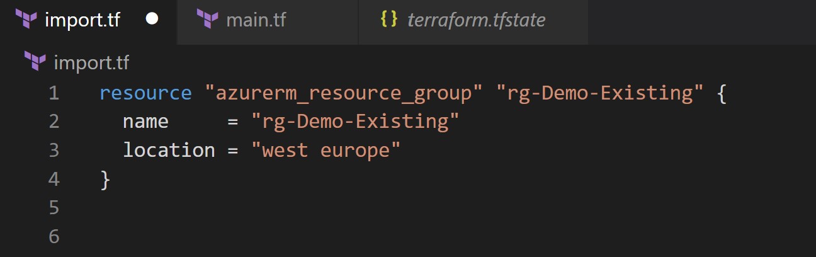Click the resource keyword
This screenshot has height=257, width=816.
(145, 93)
